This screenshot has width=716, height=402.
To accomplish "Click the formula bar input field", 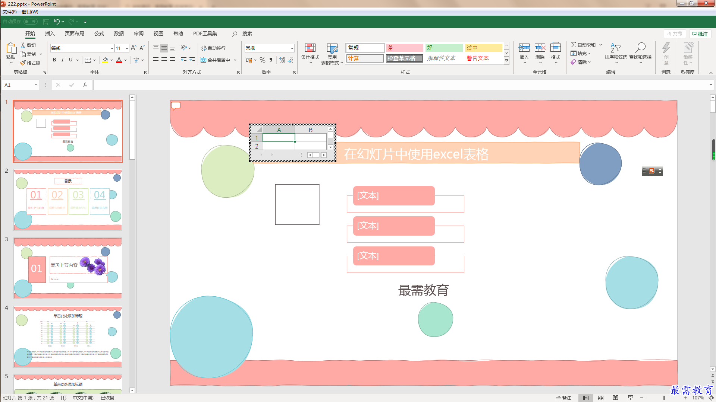I will [x=401, y=85].
